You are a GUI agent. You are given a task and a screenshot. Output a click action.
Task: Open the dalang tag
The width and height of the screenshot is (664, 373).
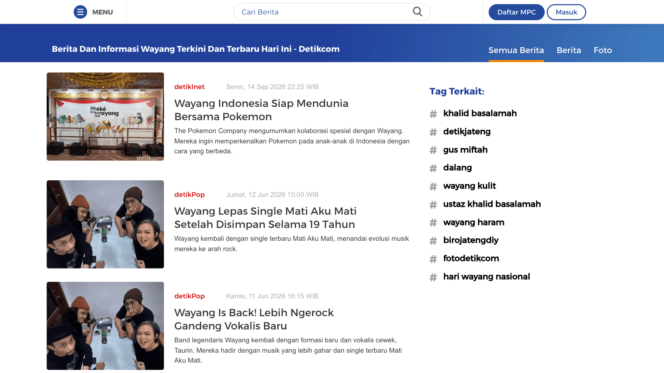457,167
